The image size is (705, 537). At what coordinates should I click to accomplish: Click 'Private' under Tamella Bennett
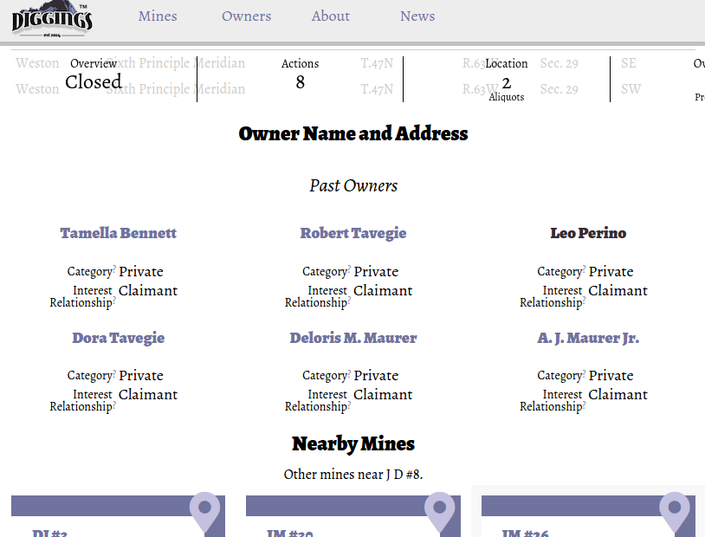[141, 272]
